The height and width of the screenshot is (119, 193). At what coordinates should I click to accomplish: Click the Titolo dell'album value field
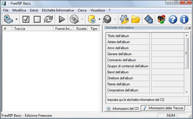click(167, 36)
